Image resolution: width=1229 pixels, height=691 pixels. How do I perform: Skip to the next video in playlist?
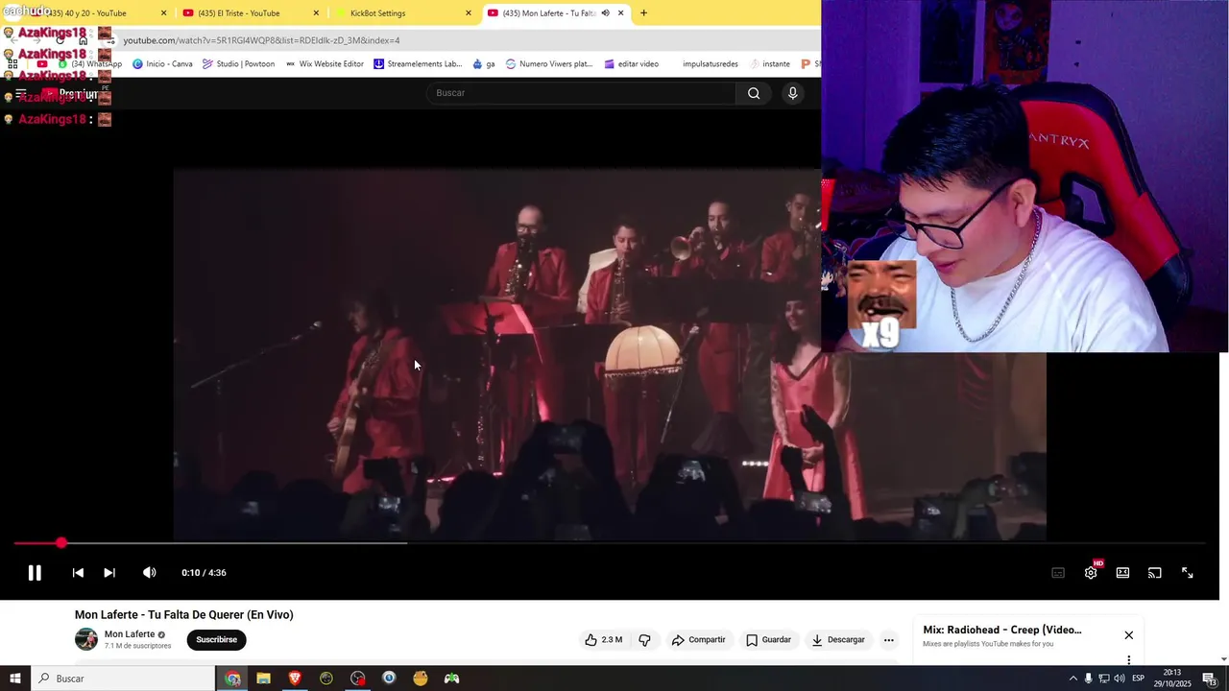pos(109,573)
